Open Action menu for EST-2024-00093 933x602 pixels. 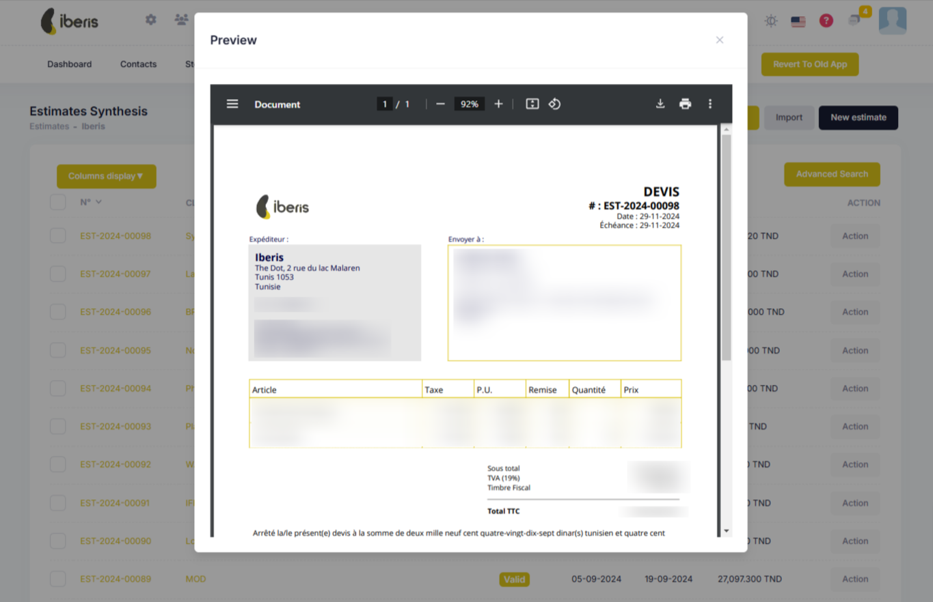[855, 427]
